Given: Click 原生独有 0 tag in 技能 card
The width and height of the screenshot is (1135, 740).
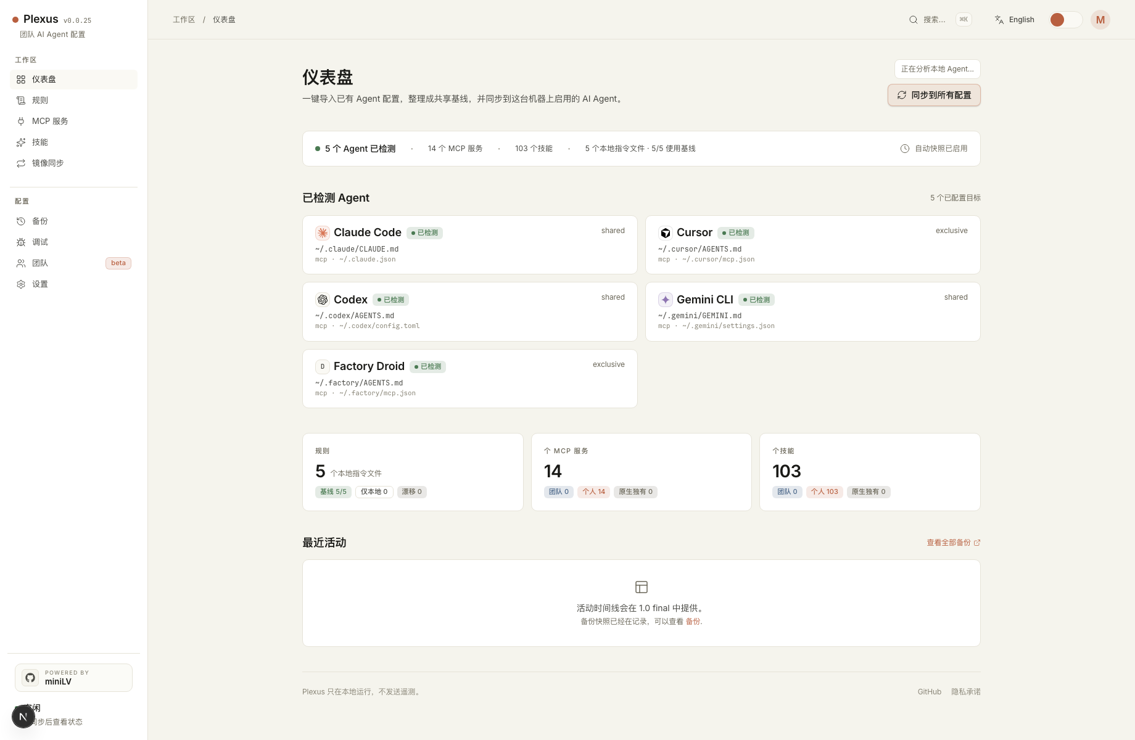Looking at the screenshot, I should point(869,492).
